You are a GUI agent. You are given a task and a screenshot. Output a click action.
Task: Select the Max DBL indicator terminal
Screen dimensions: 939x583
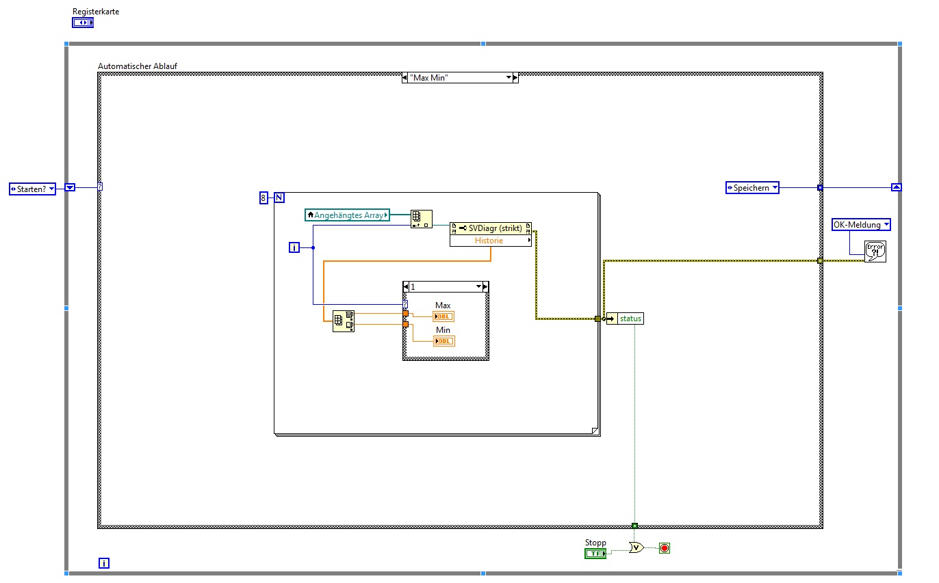[x=443, y=316]
